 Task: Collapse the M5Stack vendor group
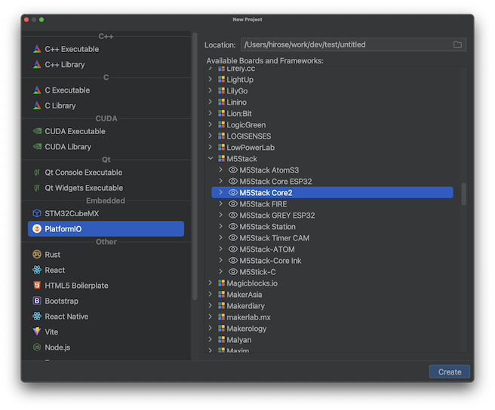[x=210, y=159]
